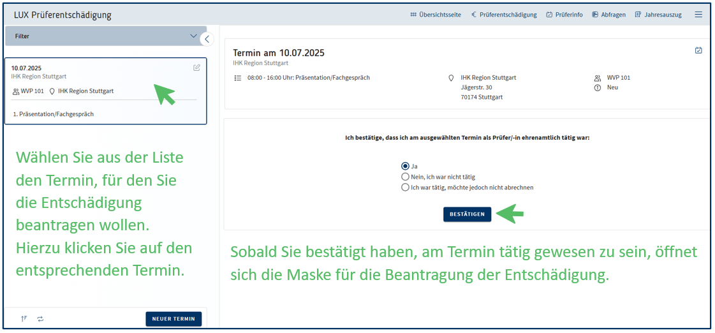Click the calendar check icon beside the Termin heading
The width and height of the screenshot is (715, 333).
coord(698,50)
